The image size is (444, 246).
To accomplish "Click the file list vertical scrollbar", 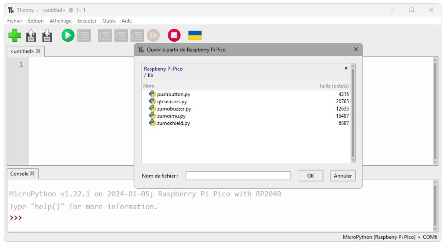I will point(353,113).
